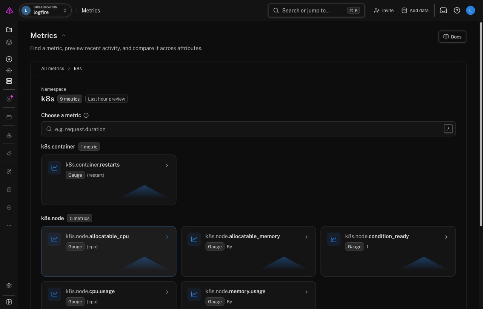Click the chart icon on k8s.node.allocatable_memory
Viewport: 483px width, 309px height.
click(194, 239)
